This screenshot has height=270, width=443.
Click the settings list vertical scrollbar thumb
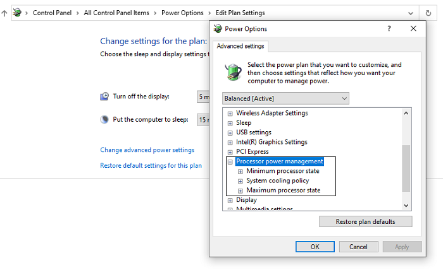406,167
